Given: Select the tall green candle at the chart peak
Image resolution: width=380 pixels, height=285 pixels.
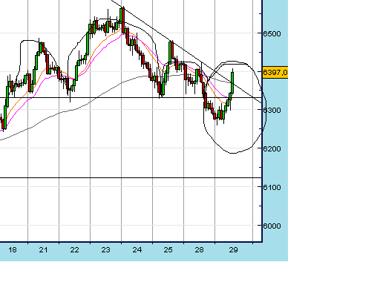Looking at the screenshot, I should coord(121,16).
